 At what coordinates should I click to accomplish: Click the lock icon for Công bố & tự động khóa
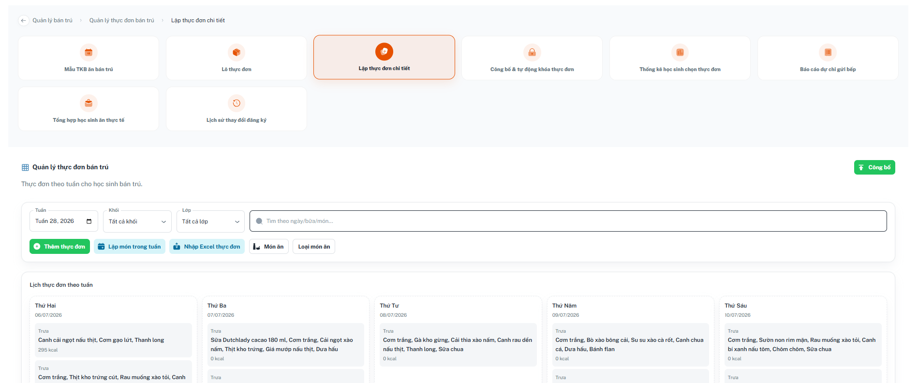coord(532,52)
